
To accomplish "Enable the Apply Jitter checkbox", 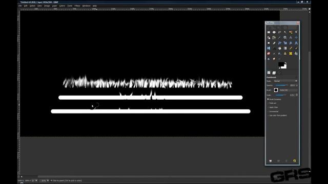I will point(268,107).
